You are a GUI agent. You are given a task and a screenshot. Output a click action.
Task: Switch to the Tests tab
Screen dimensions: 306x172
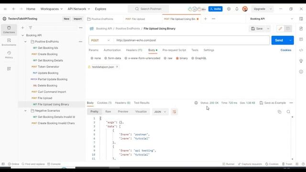195,50
